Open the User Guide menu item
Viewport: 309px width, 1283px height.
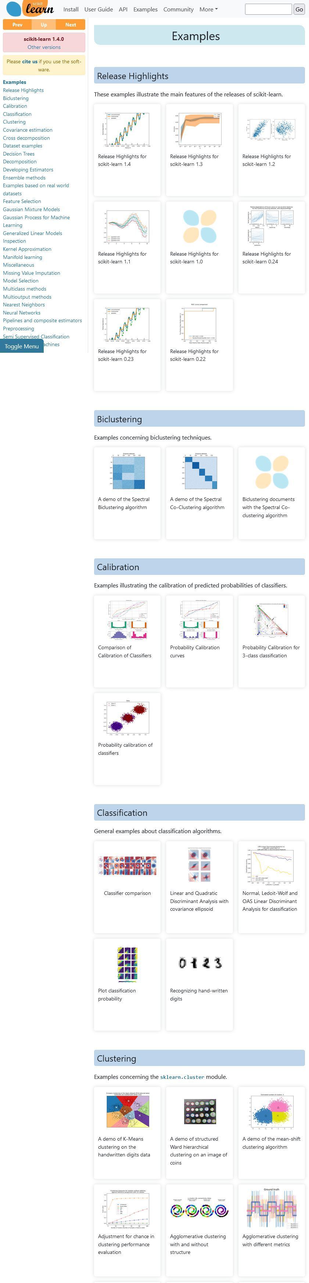click(x=98, y=9)
